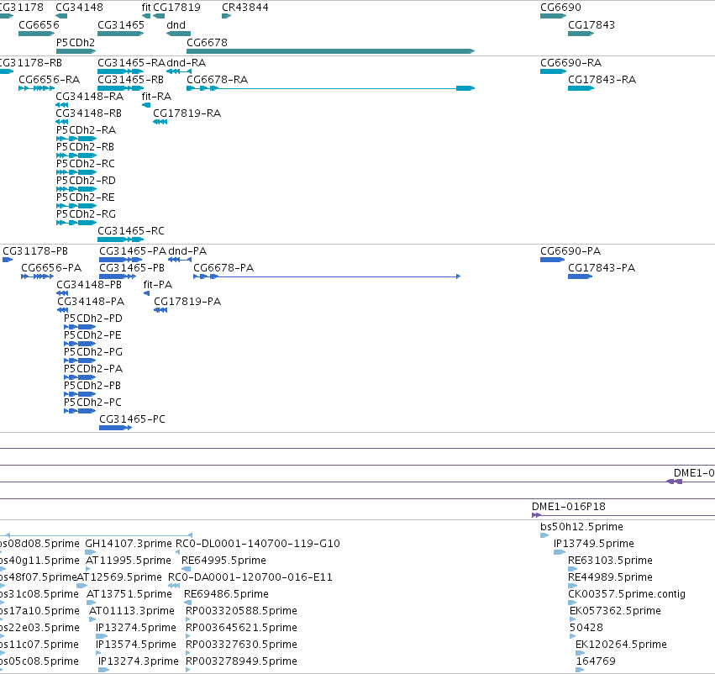The height and width of the screenshot is (674, 715).
Task: Select transcript P5CDh2-RA
Action: [x=87, y=130]
